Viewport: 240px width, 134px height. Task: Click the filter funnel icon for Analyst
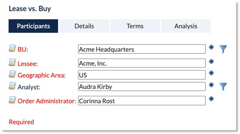[223, 87]
